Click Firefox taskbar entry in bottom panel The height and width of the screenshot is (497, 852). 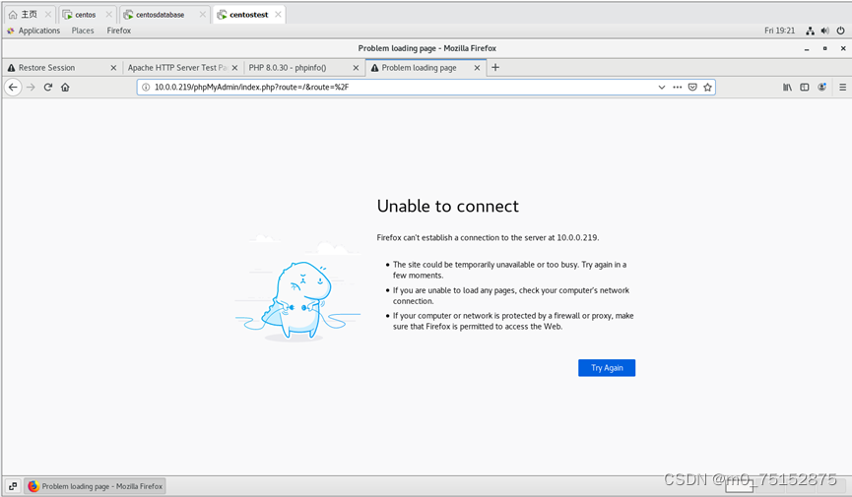tap(95, 486)
